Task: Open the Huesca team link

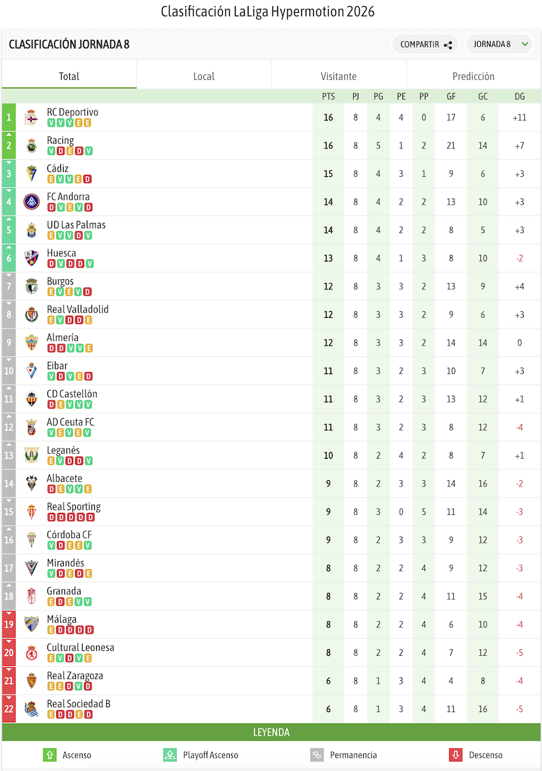Action: click(62, 253)
